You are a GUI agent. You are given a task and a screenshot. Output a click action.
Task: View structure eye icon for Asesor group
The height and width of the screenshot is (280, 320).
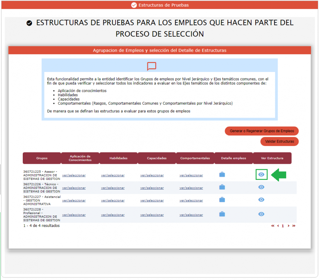point(261,175)
